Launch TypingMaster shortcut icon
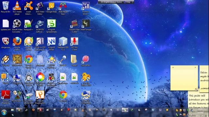The width and height of the screenshot is (209, 117). 86,59
